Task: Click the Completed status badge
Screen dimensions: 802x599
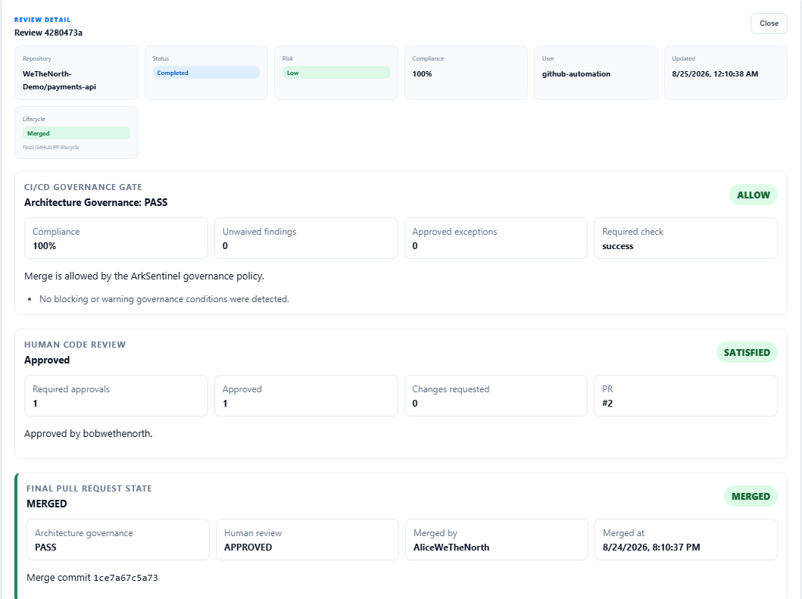Action: (x=206, y=73)
